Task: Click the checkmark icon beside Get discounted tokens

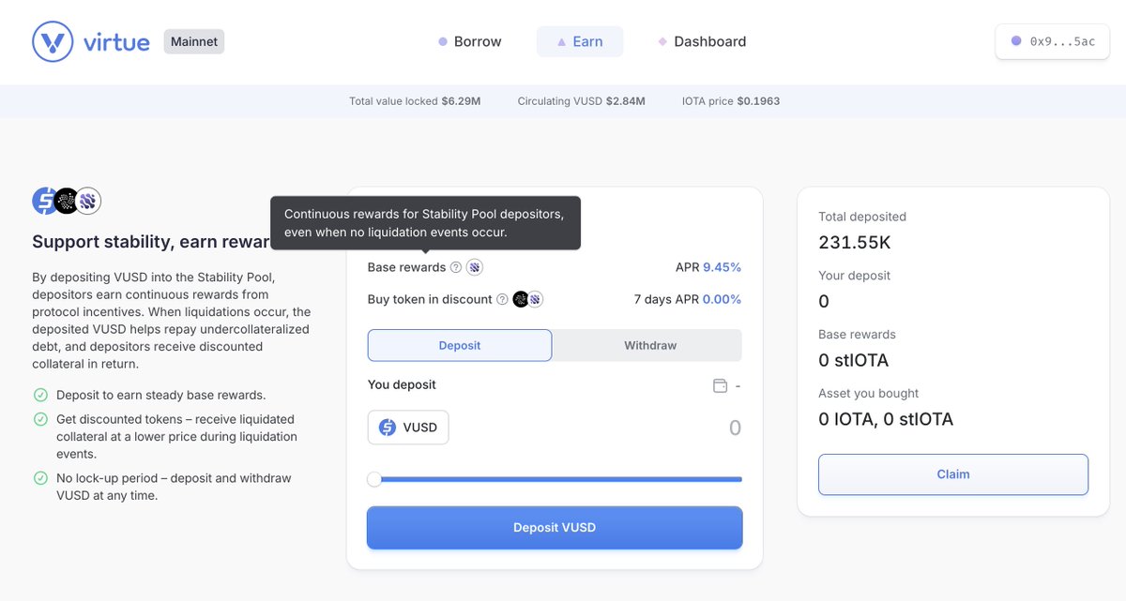Action: (x=40, y=419)
